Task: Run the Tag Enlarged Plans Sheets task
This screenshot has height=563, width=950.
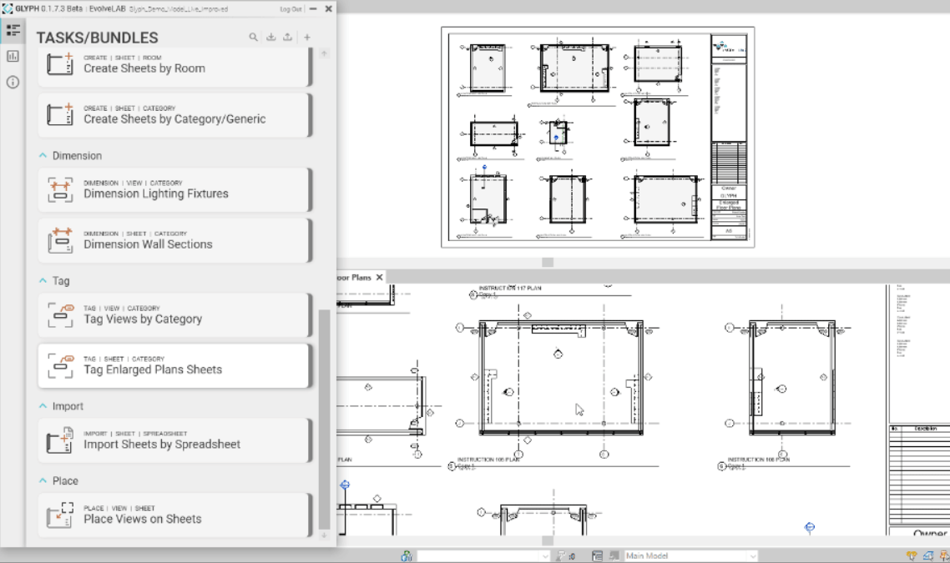Action: [175, 365]
